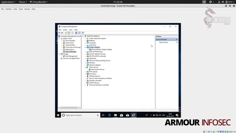Click the taskbar clock and date

[x=170, y=115]
